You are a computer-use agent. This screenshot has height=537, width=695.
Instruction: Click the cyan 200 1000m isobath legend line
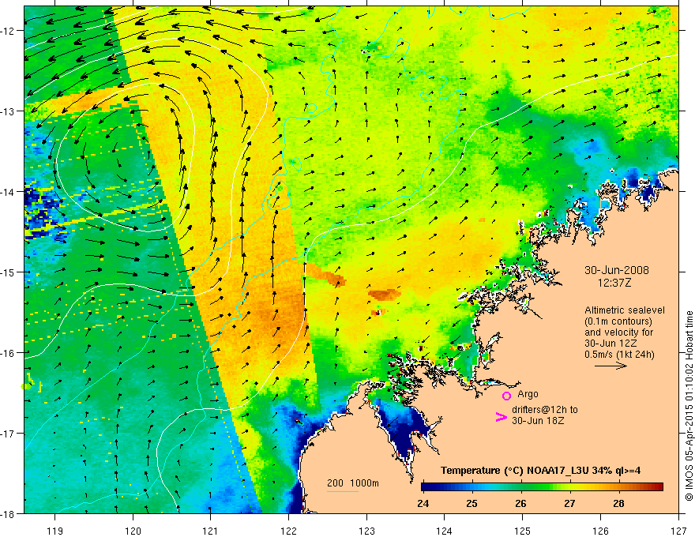tap(343, 491)
